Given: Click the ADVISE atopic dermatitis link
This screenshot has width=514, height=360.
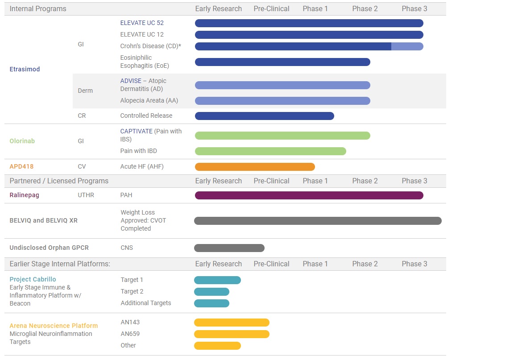Looking at the screenshot, I should [130, 81].
